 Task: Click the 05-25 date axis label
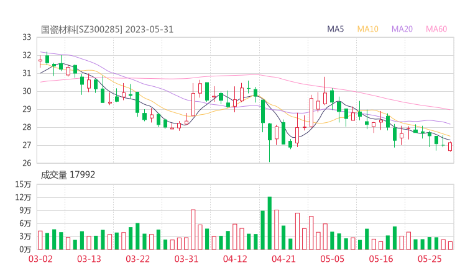coord(430,259)
